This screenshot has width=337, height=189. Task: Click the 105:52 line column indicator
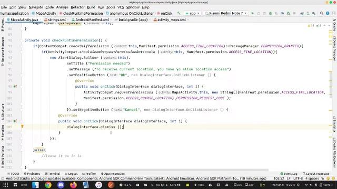click(x=279, y=178)
